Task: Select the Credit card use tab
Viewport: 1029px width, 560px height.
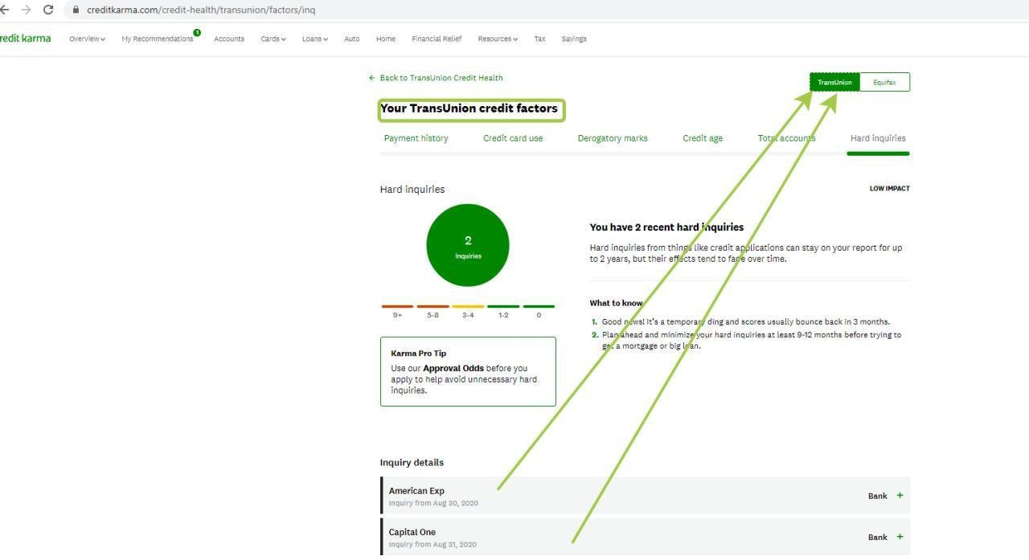Action: [513, 138]
